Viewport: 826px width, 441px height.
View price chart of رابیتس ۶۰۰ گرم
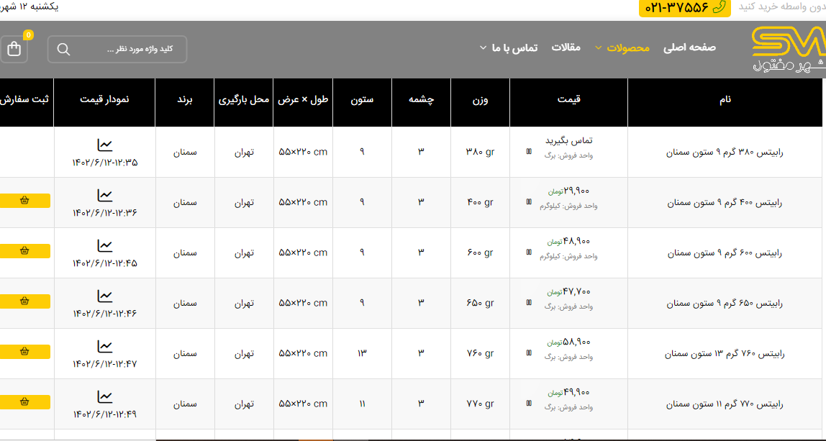pos(105,245)
